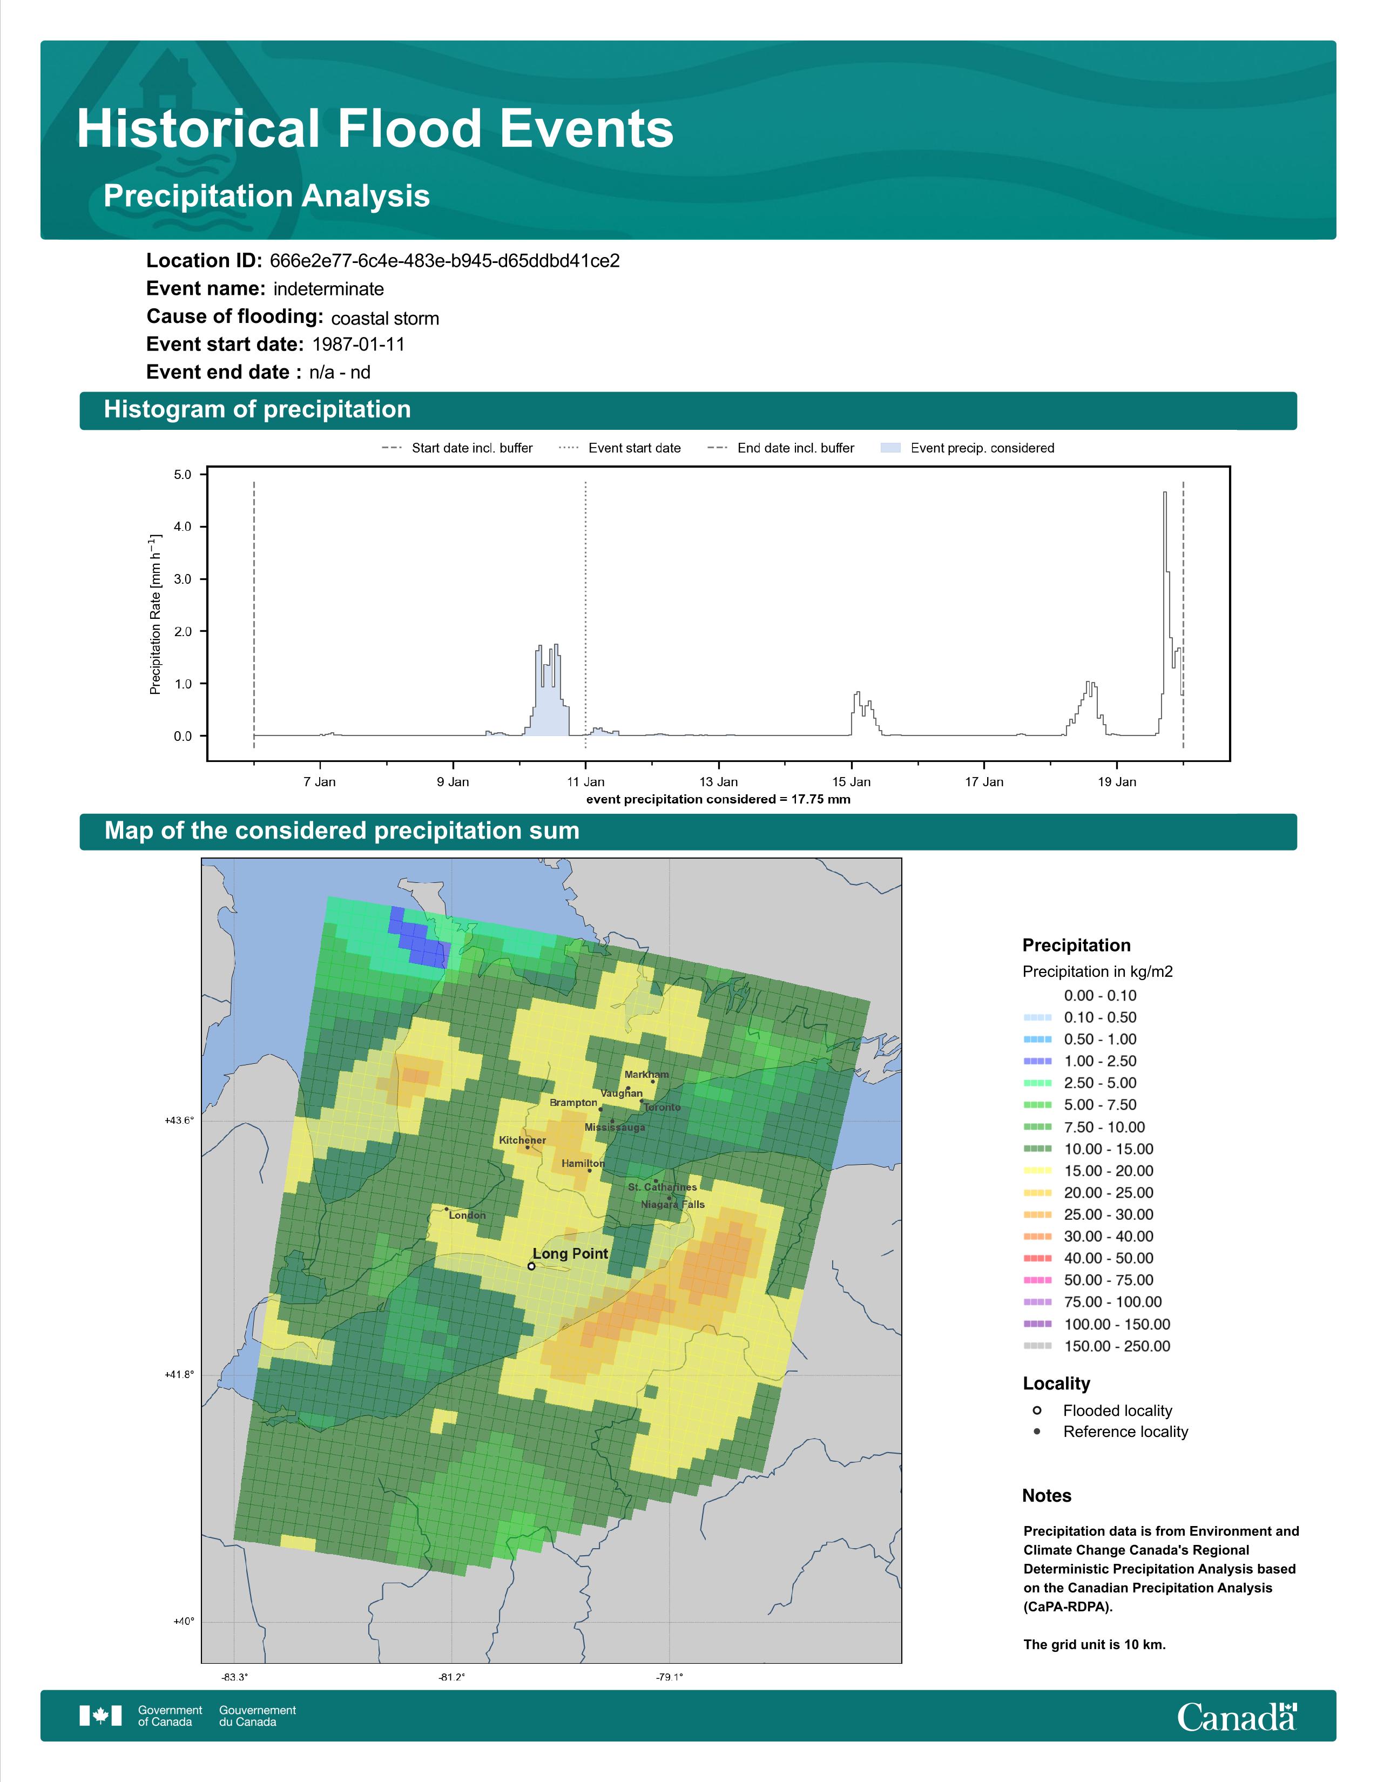The width and height of the screenshot is (1377, 1782).
Task: Click the Niagara Falls label on the map
Action: [x=673, y=1204]
